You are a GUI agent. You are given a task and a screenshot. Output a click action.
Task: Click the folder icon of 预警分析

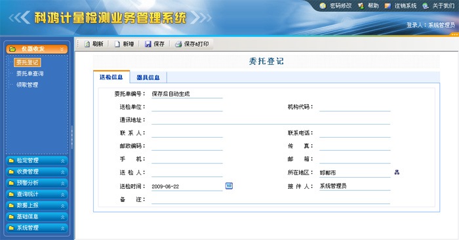coord(11,183)
